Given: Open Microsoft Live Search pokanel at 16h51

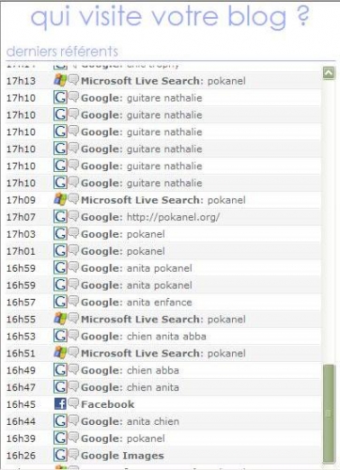Looking at the screenshot, I should pos(163,353).
